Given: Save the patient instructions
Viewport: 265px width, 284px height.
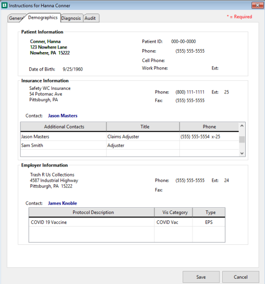Looking at the screenshot, I should [201, 277].
